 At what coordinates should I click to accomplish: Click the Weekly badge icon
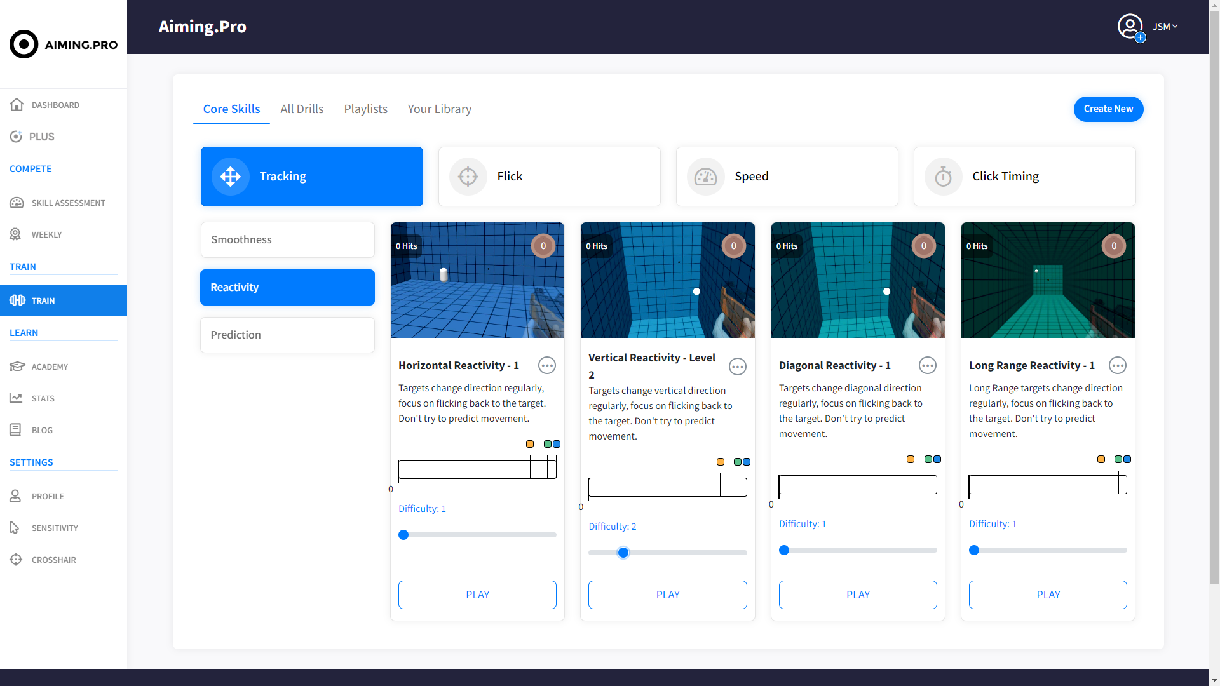click(x=16, y=234)
